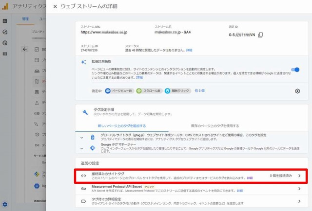Image resolution: width=312 pixels, height=211 pixels.
Task: Open 詳細 link in Measurement Protocol description
Action: pos(240,191)
